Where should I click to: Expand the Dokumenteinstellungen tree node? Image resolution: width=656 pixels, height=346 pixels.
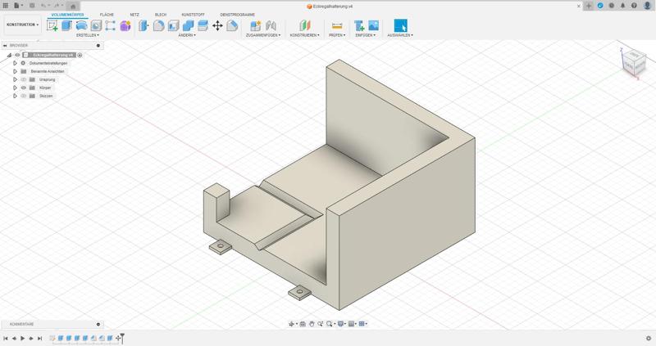coord(15,63)
